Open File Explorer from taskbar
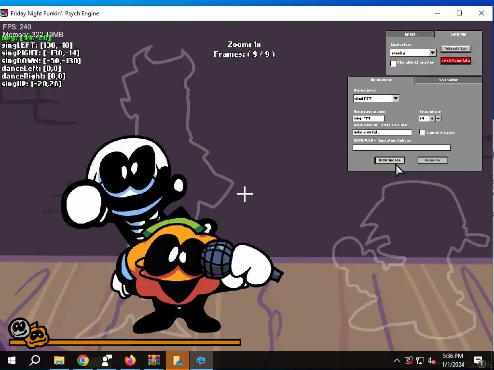This screenshot has height=370, width=494. click(x=59, y=360)
